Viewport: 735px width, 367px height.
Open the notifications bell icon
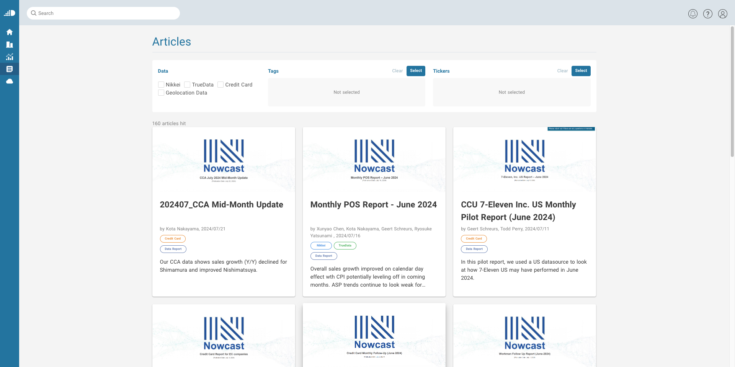[x=693, y=14]
